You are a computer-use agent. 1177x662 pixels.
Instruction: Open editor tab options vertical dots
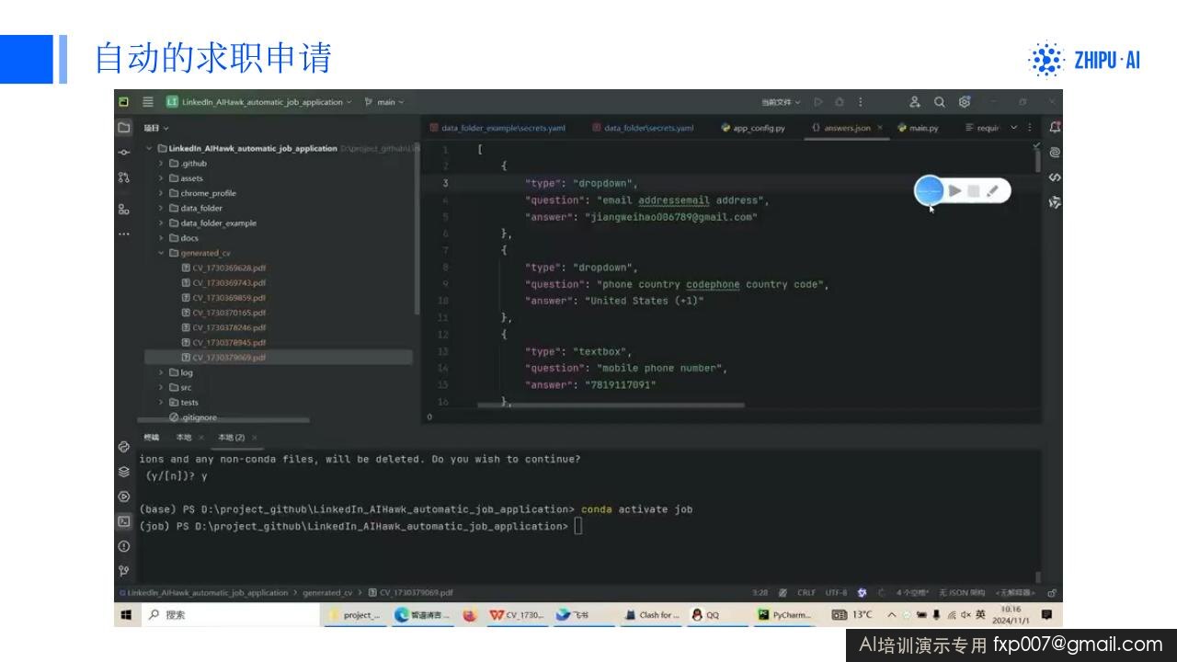coord(1030,128)
